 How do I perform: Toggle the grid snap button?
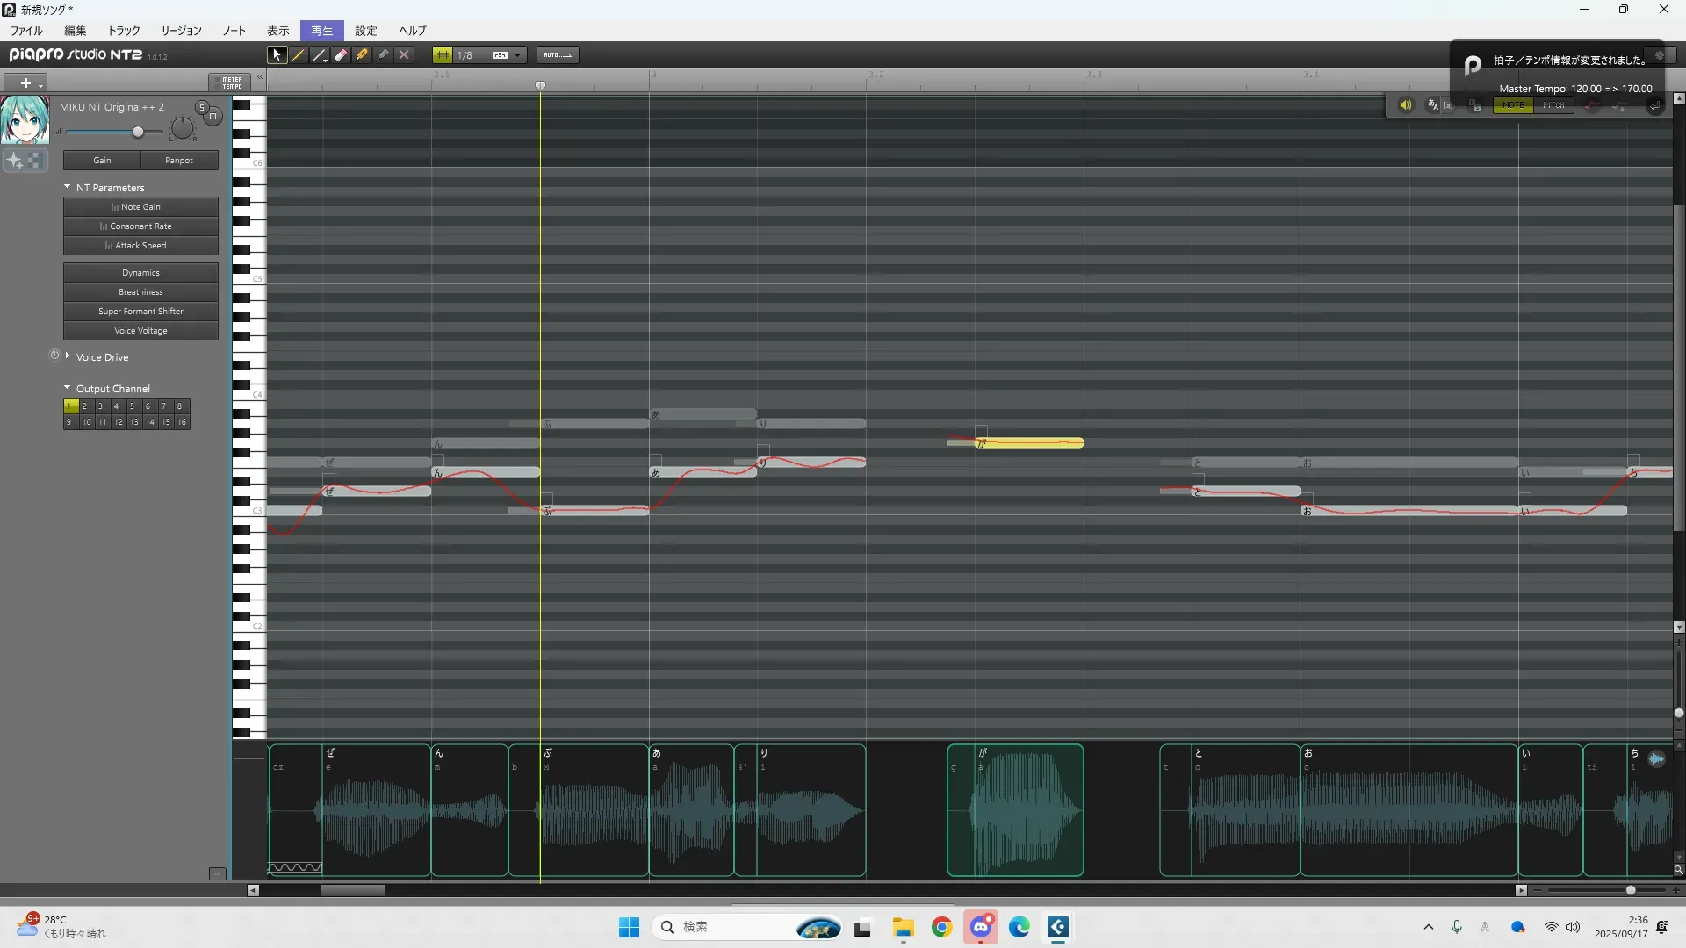(x=443, y=55)
